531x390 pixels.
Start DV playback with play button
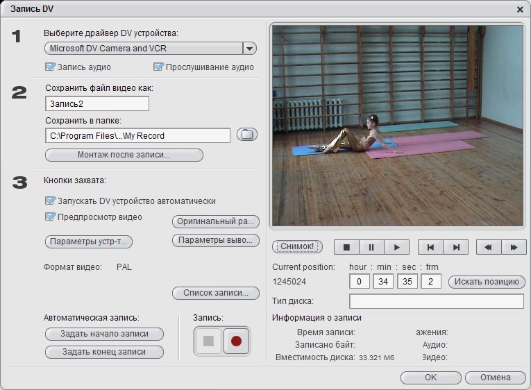click(x=396, y=248)
